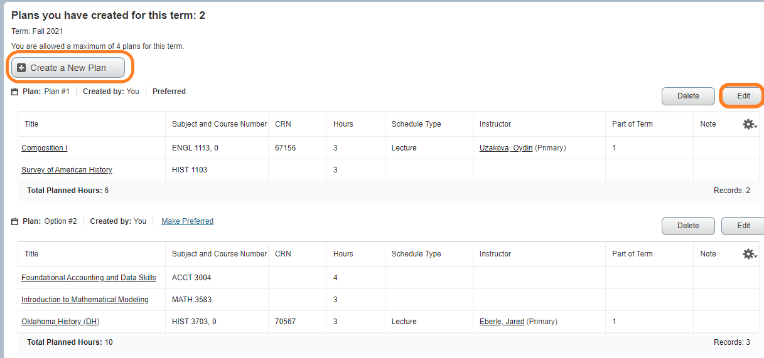This screenshot has height=358, width=764.
Task: View instructor Uzakova, Oydin details
Action: point(506,148)
